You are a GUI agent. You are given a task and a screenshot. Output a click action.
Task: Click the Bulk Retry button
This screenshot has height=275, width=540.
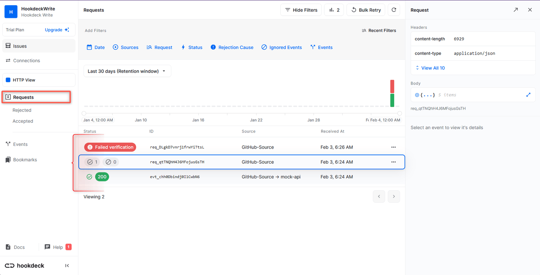366,10
